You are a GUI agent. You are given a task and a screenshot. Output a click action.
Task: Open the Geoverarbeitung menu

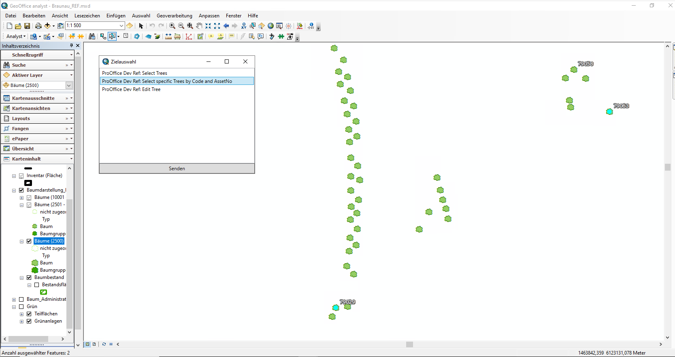(x=174, y=16)
